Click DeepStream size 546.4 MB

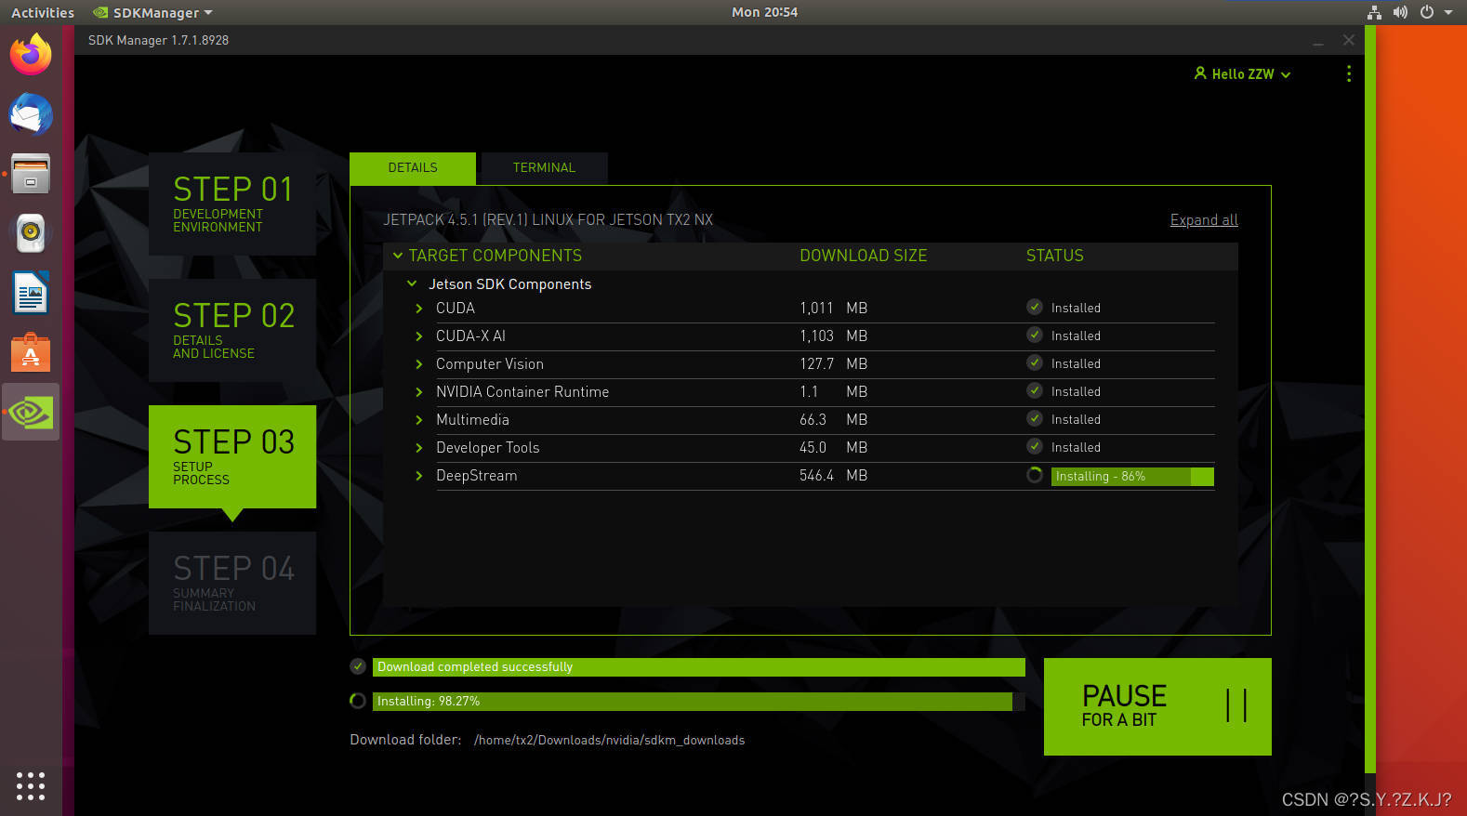[834, 475]
